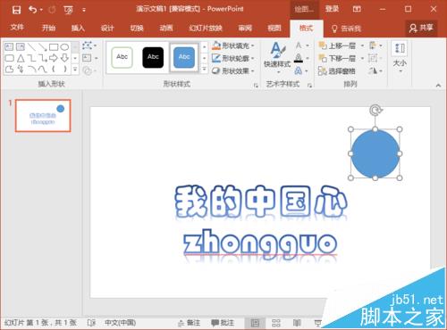447x330 pixels.
Task: Open the Insert (插入) ribbon tab
Action: (x=78, y=29)
